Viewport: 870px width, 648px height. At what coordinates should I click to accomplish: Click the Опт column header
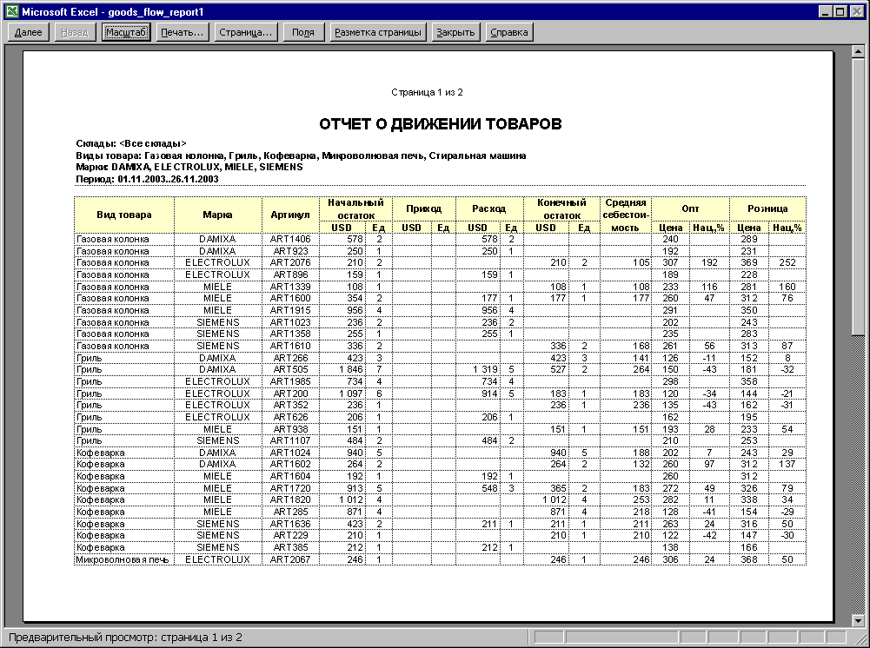click(x=690, y=209)
